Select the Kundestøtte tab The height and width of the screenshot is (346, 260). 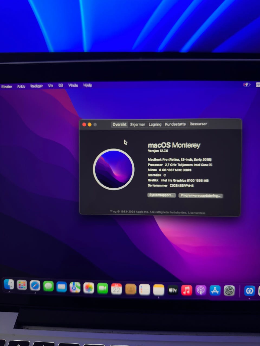coord(175,124)
